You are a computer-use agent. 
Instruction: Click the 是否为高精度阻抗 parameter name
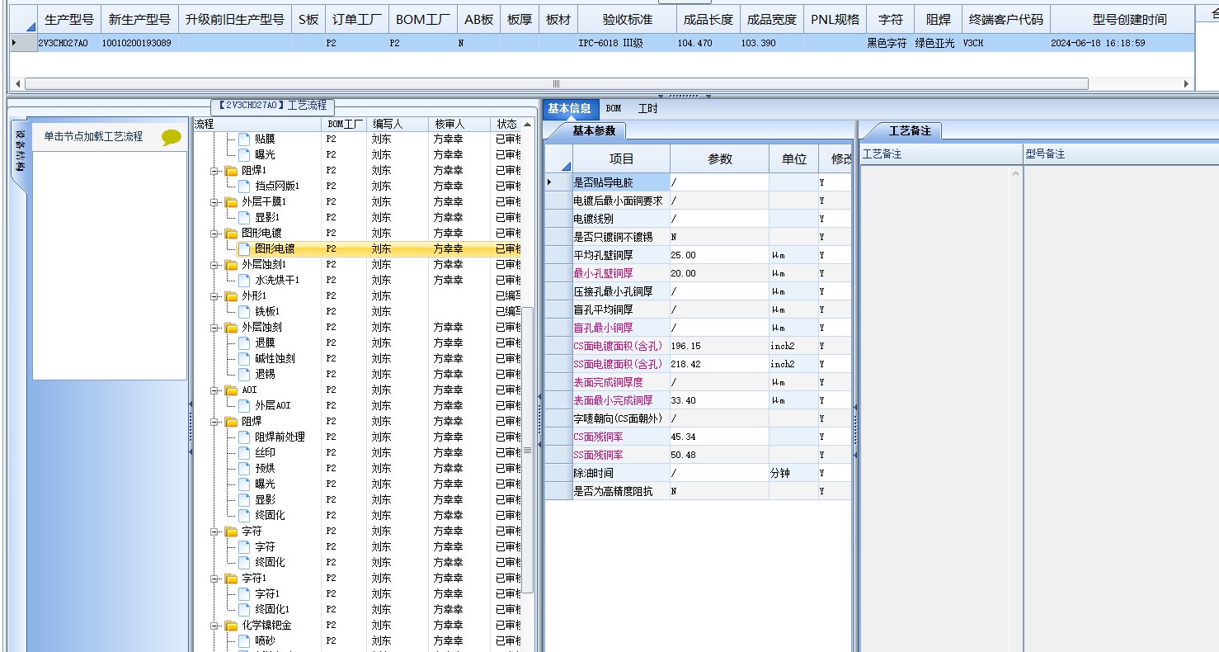point(613,491)
